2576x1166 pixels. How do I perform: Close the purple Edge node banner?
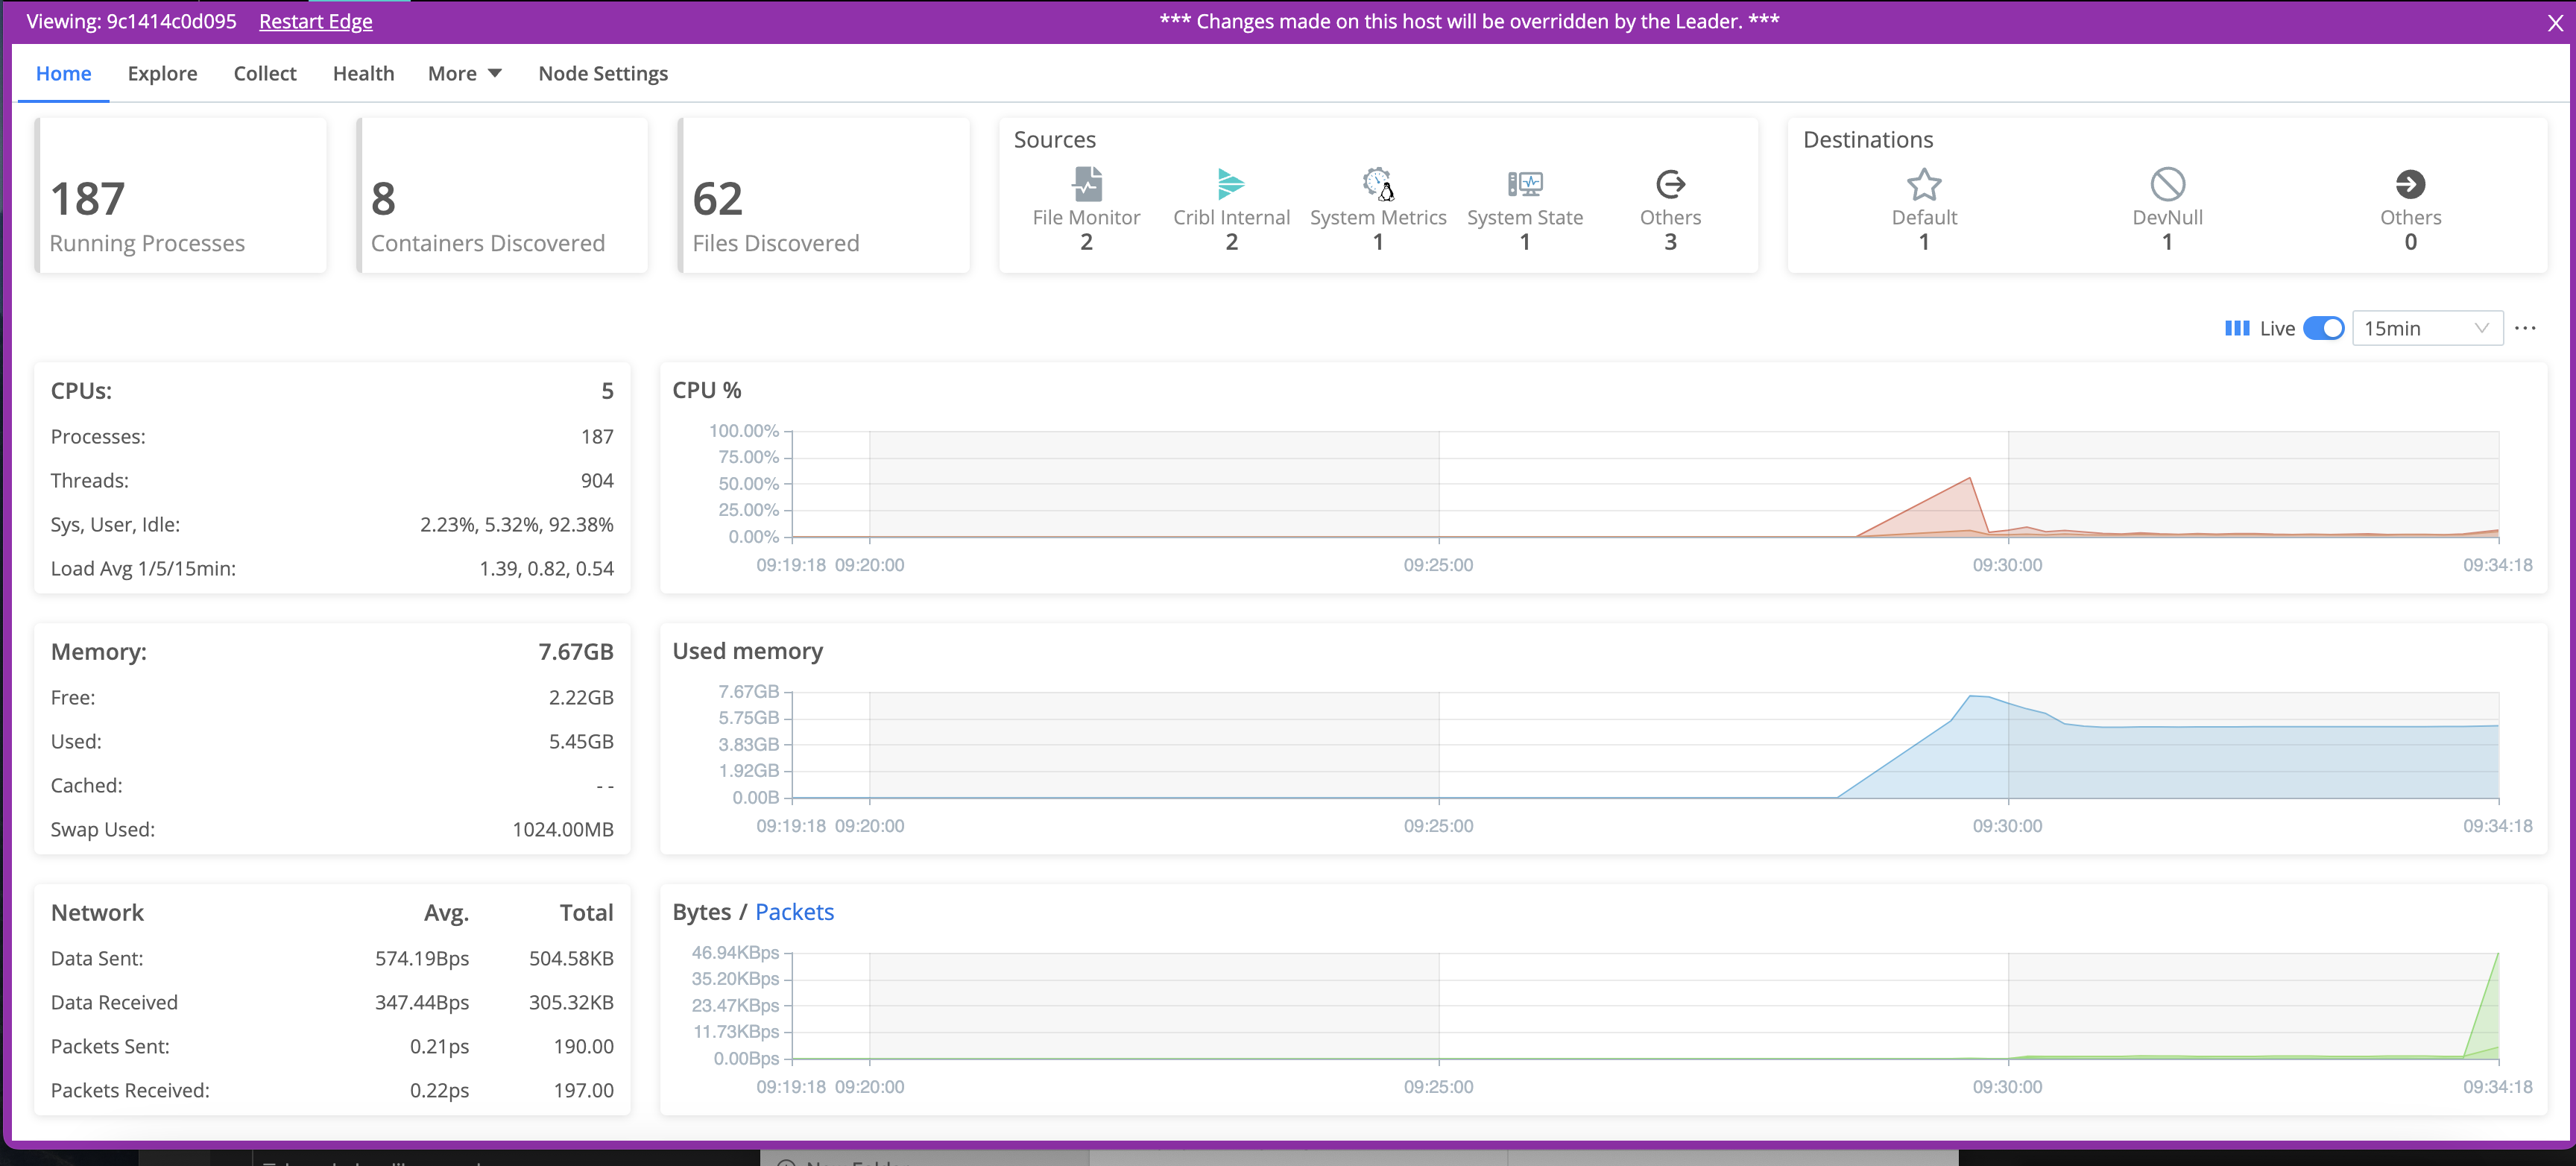tap(2555, 22)
